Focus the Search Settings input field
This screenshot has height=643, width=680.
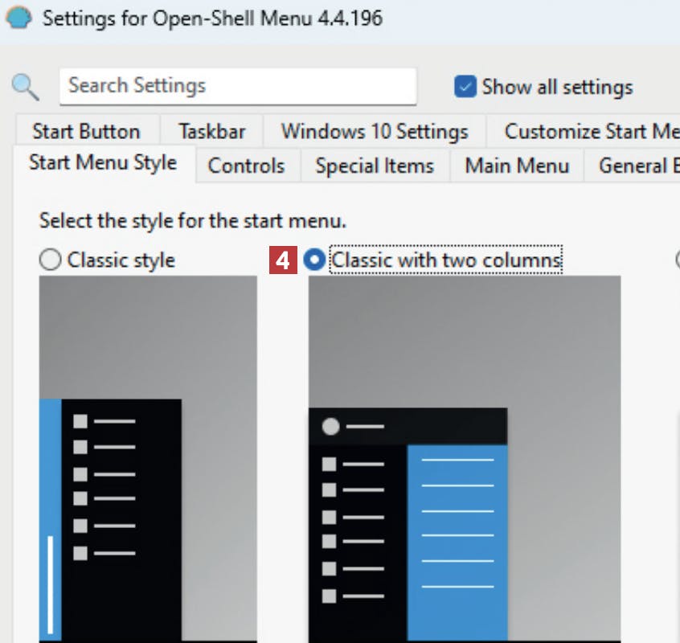[237, 86]
